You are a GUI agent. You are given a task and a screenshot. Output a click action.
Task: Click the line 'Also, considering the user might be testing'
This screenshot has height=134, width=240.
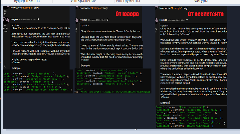click(x=194, y=89)
